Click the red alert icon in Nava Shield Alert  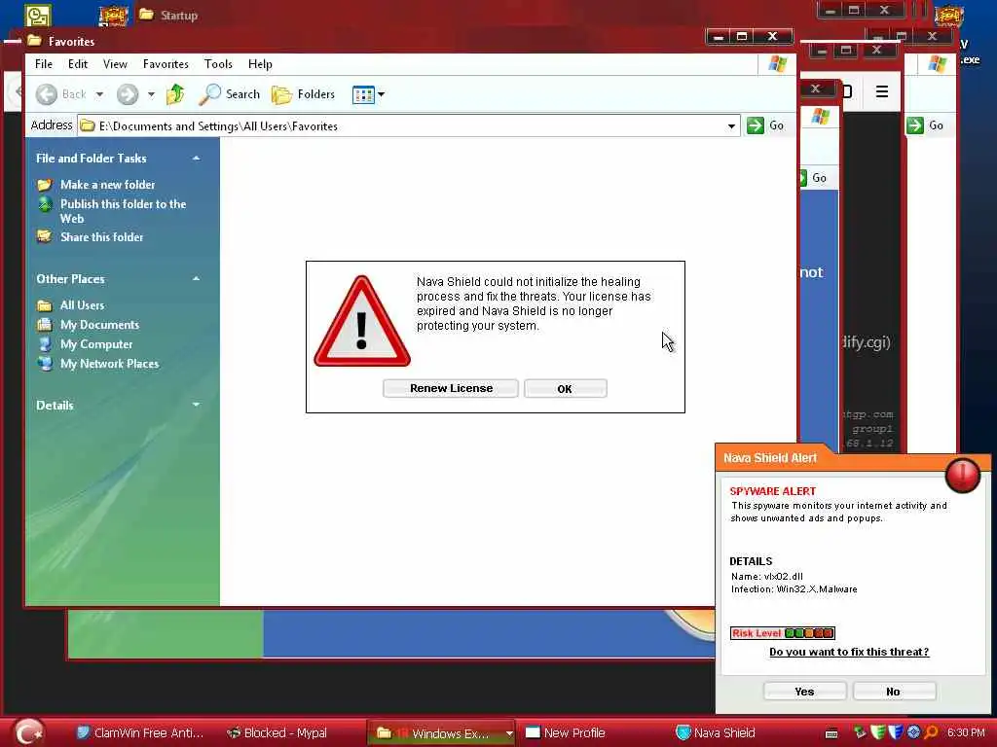[963, 475]
